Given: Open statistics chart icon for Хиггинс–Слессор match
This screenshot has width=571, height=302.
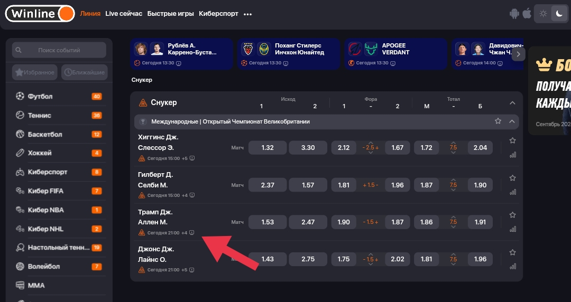Looking at the screenshot, I should click(512, 155).
